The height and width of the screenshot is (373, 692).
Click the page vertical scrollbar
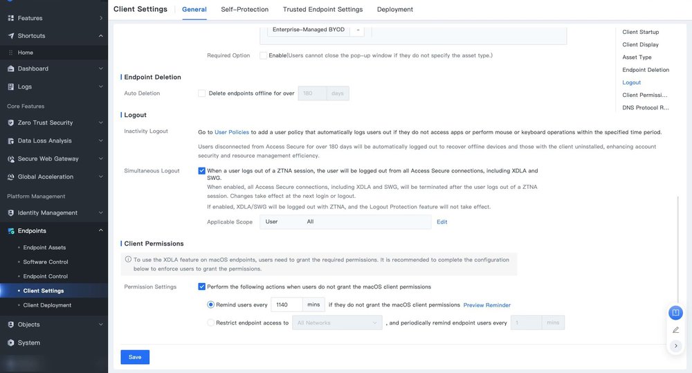678,249
